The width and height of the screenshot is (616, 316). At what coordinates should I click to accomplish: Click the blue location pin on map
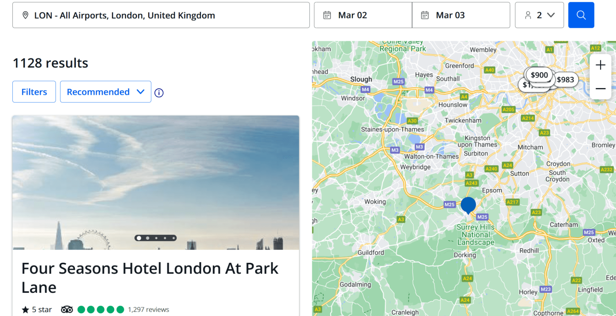coord(468,205)
